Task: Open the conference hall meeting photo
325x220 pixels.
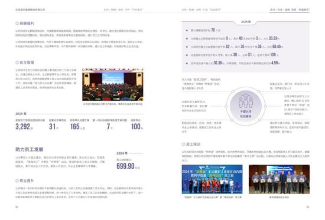Action: tap(112, 85)
